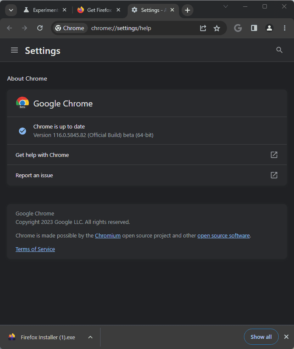
Task: Expand the tab search dropdown arrow
Action: (x=11, y=10)
